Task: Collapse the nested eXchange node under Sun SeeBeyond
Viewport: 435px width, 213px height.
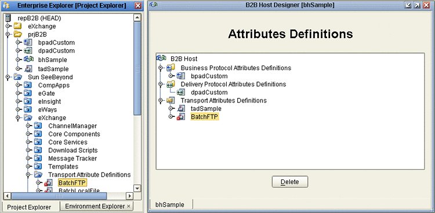Action: (x=18, y=117)
